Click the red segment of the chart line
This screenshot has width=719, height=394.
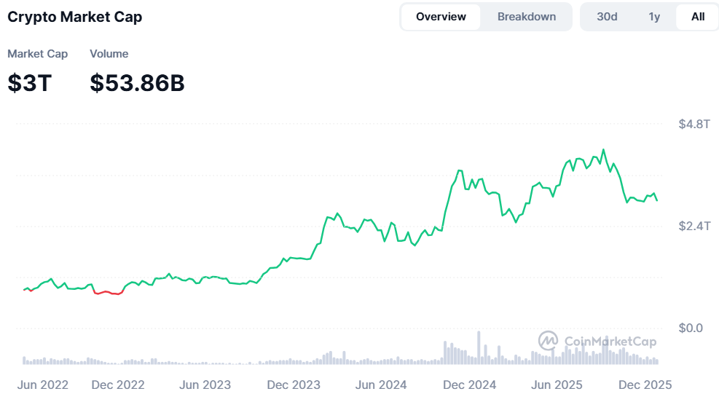pos(109,293)
